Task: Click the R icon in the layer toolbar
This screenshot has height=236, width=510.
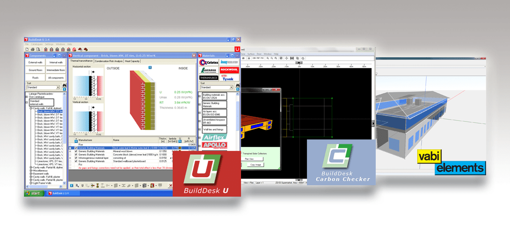Action: coord(77,186)
